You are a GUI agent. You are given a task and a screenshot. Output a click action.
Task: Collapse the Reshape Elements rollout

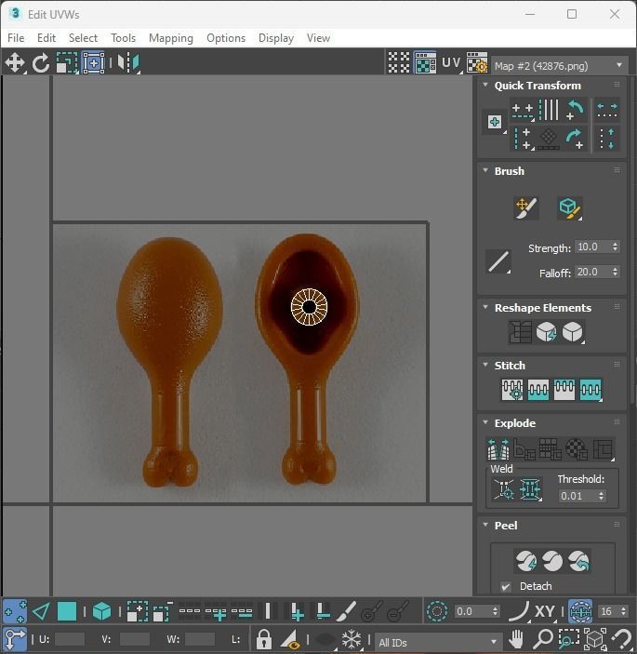coord(485,307)
